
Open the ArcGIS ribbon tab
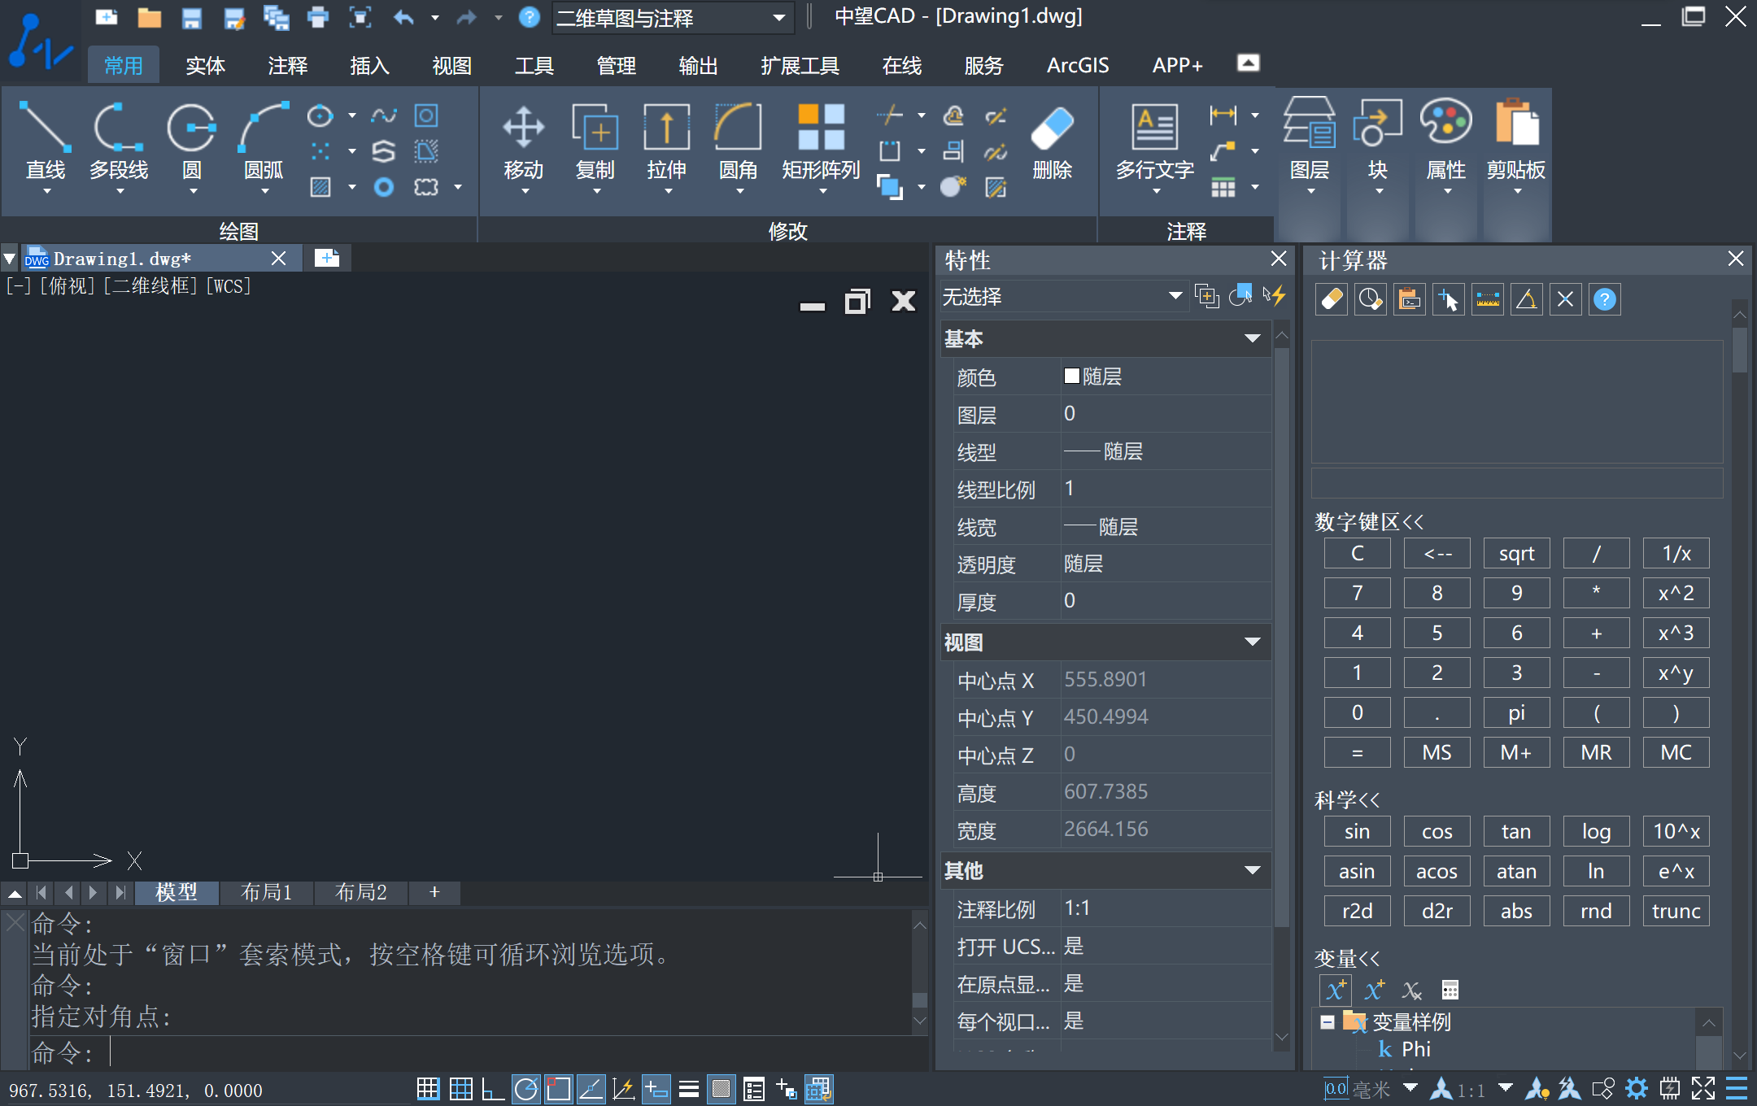coord(1078,65)
